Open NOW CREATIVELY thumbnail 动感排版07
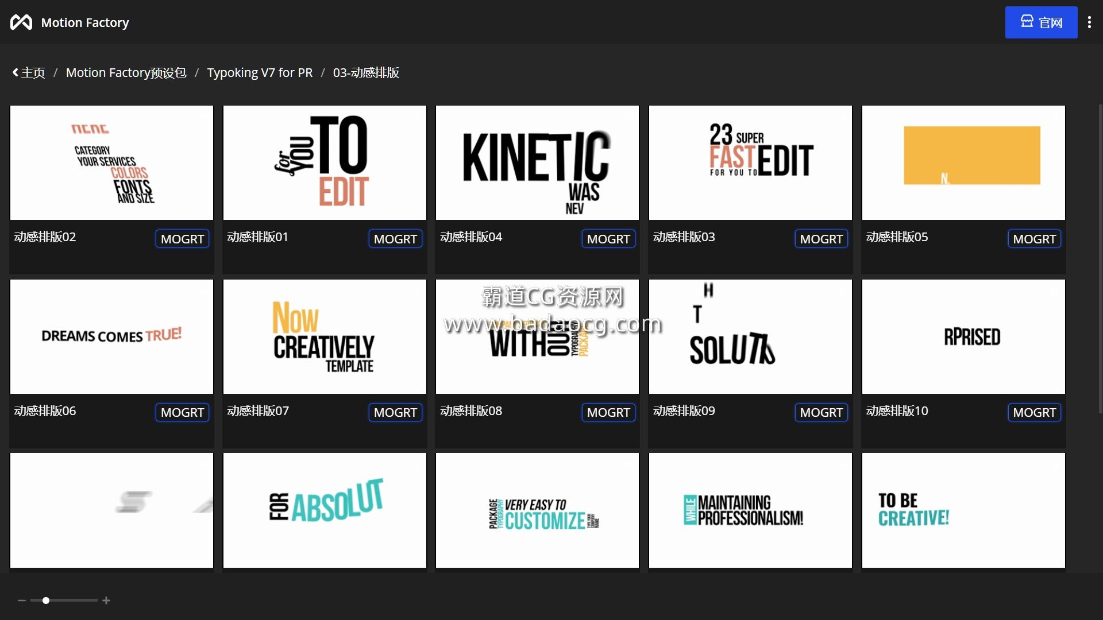The width and height of the screenshot is (1103, 620). (x=325, y=336)
